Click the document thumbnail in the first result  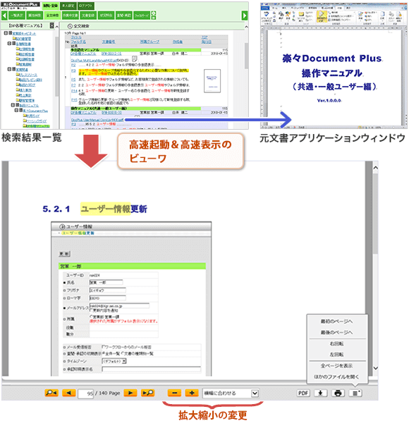point(212,81)
